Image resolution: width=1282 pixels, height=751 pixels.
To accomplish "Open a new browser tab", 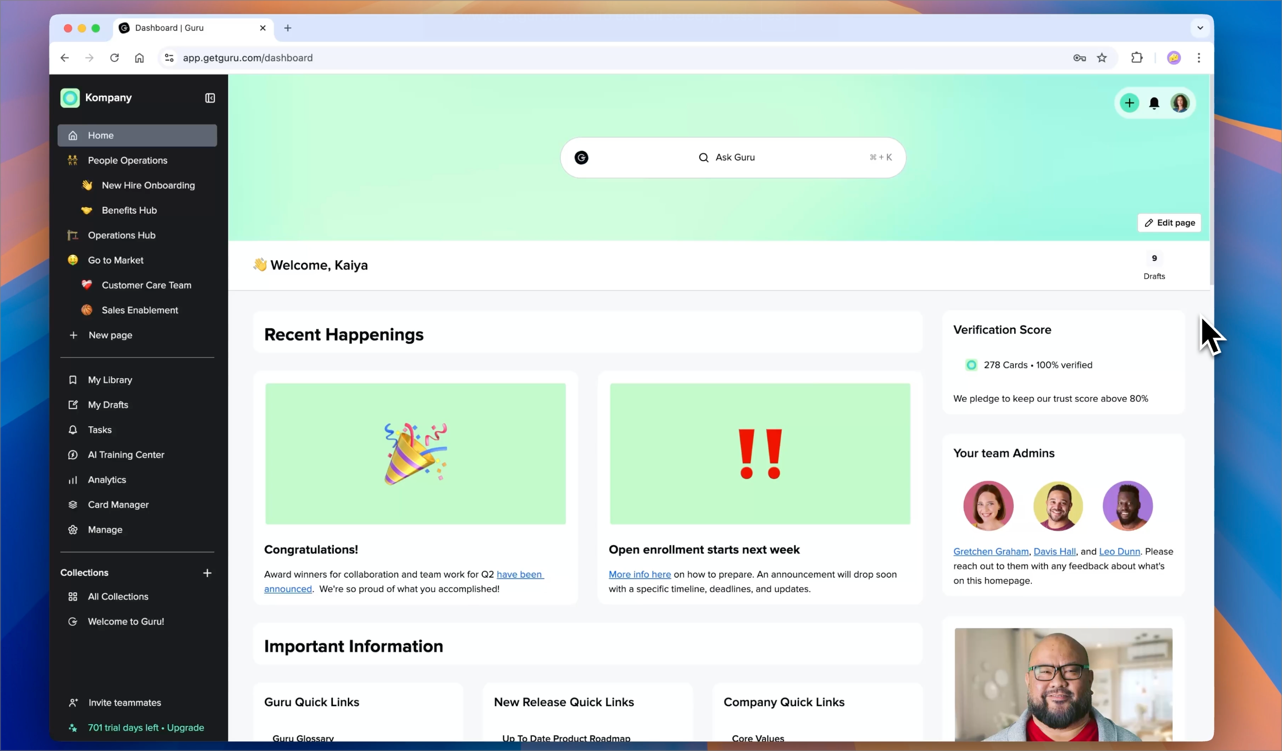I will click(x=288, y=28).
